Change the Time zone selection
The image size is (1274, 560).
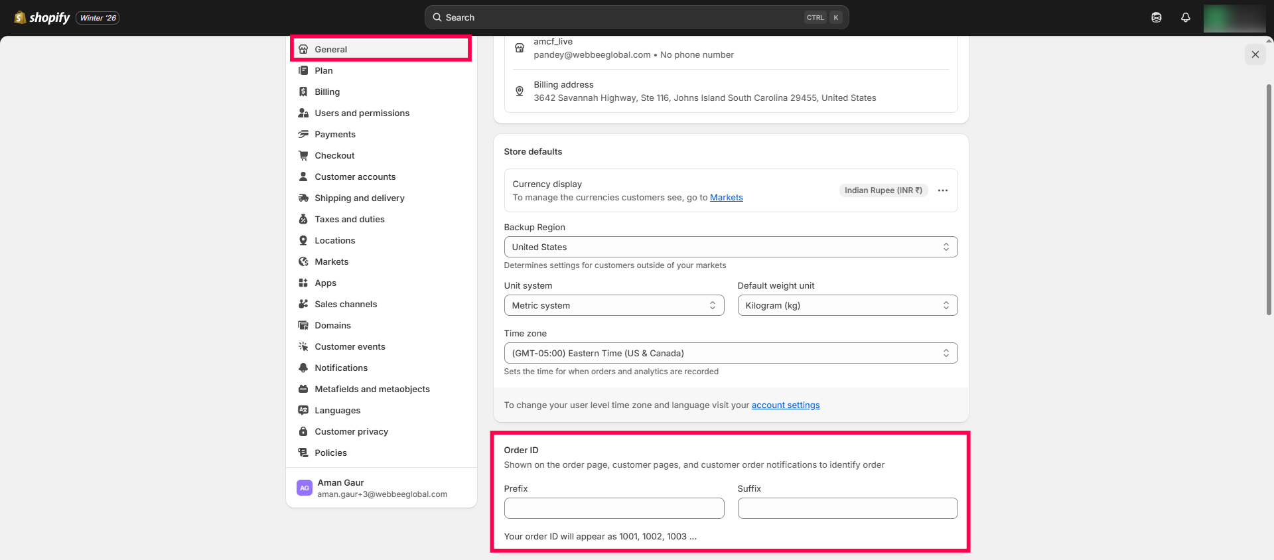(730, 353)
